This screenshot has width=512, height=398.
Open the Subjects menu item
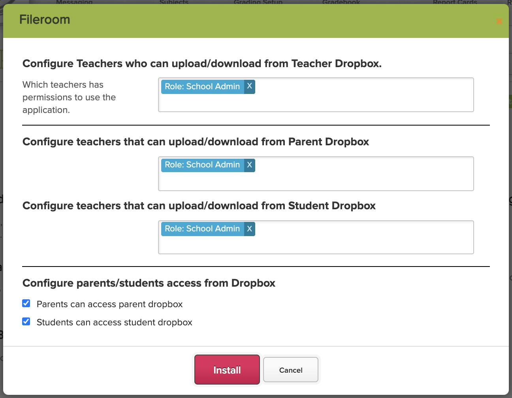pyautogui.click(x=174, y=3)
